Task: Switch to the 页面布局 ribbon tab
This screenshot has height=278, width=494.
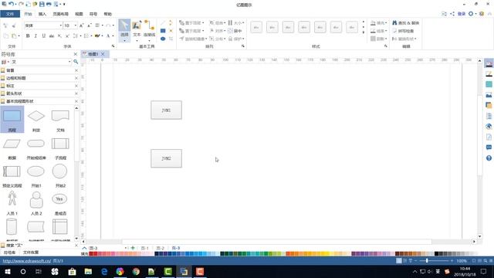Action: (x=60, y=14)
